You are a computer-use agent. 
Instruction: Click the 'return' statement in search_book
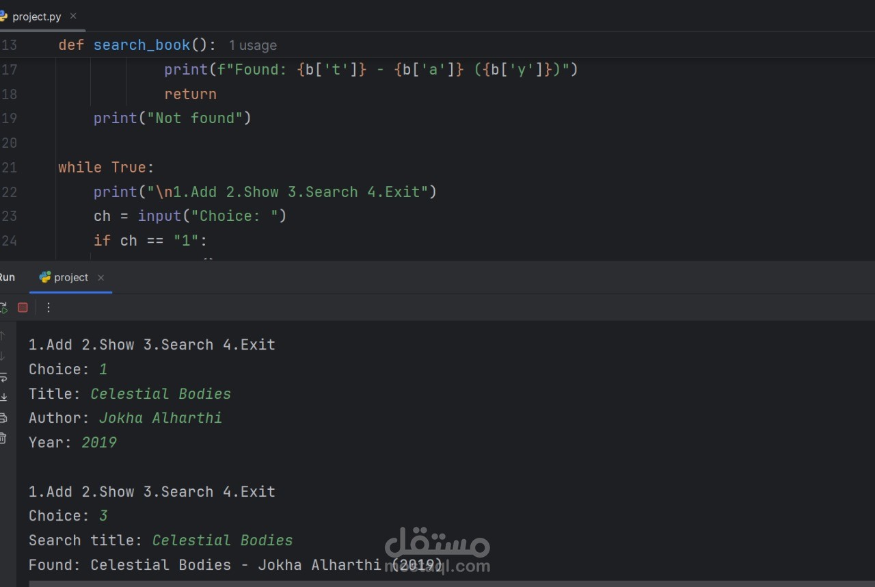pos(190,94)
